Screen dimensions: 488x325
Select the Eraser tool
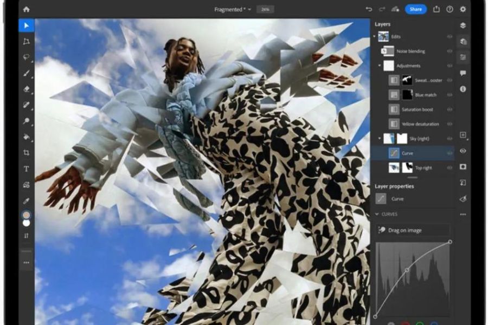tap(27, 89)
